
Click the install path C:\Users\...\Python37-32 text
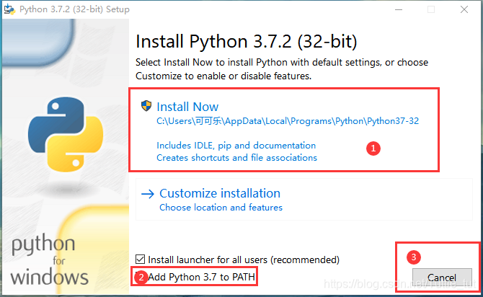point(288,121)
